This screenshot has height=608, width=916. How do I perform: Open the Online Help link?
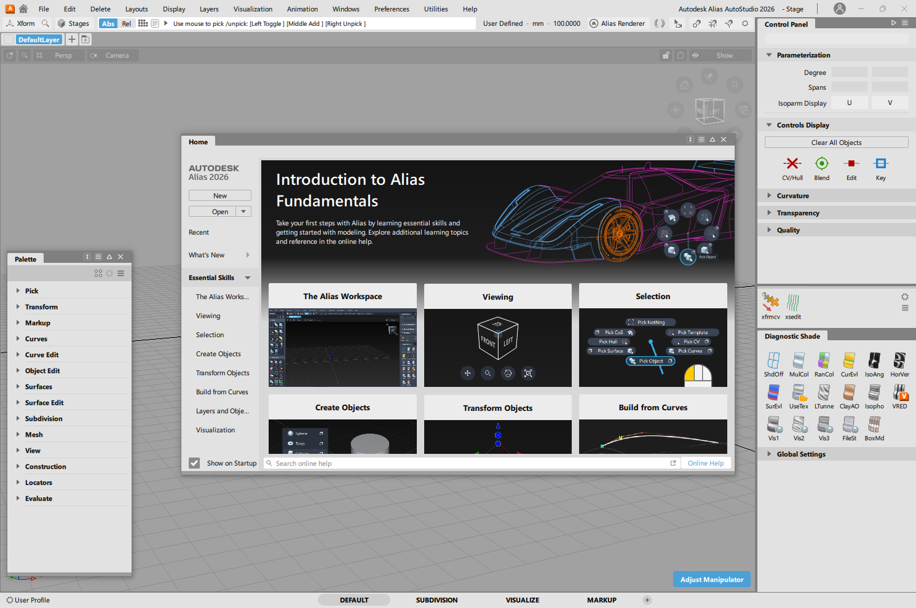click(705, 464)
